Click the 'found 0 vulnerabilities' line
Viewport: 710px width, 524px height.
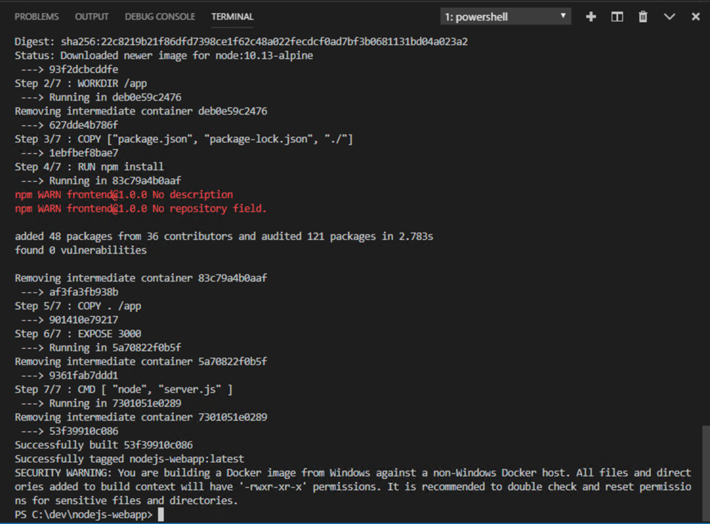pyautogui.click(x=80, y=250)
